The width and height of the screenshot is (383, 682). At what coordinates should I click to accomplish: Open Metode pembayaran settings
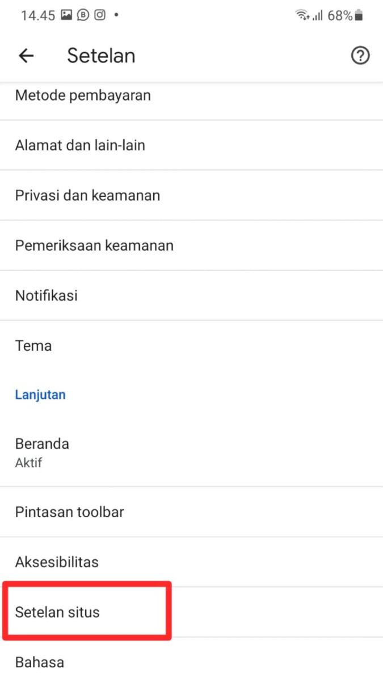tap(83, 95)
